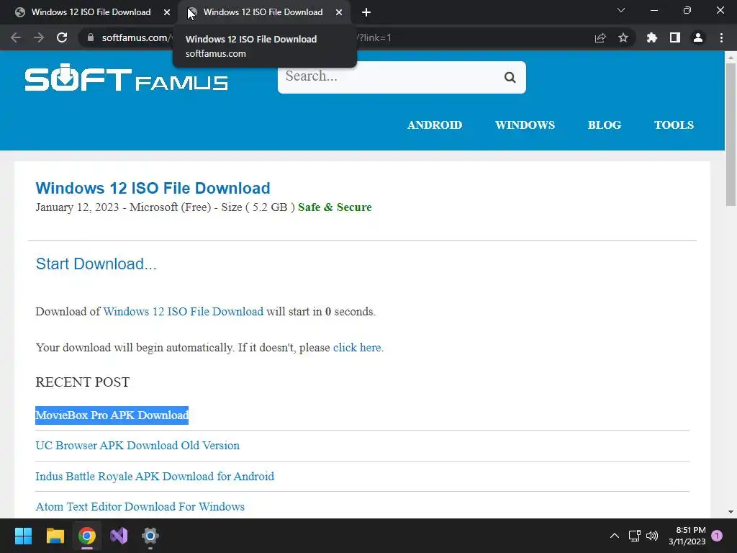Open the WINDOWS menu
The width and height of the screenshot is (737, 553).
pos(525,125)
